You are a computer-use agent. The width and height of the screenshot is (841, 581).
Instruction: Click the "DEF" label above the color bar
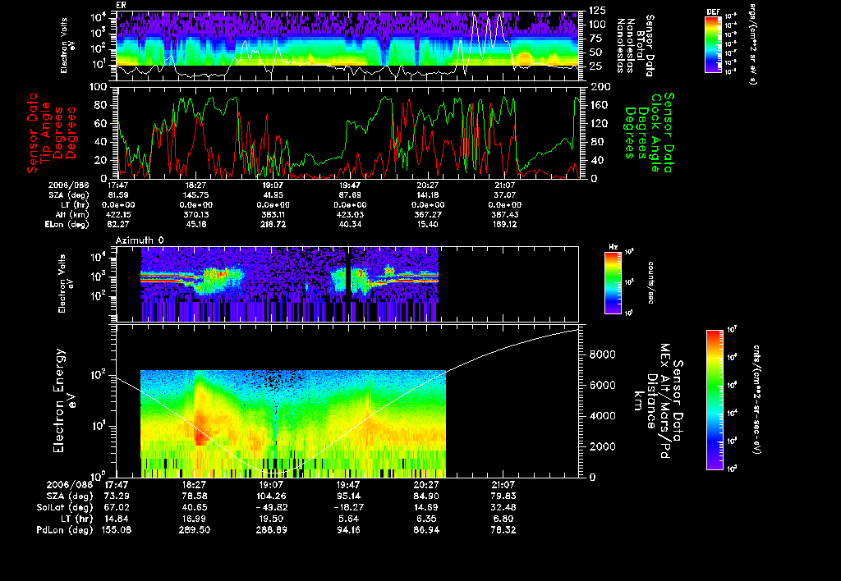pos(713,11)
